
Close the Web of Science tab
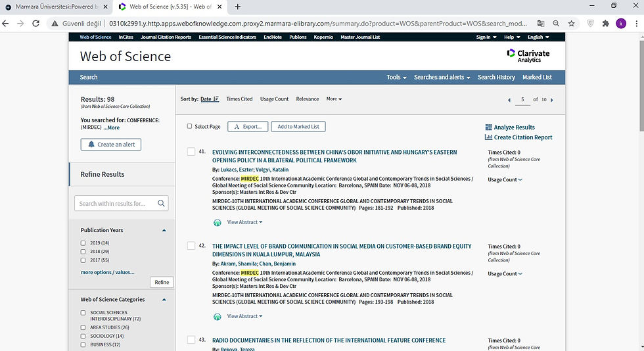(x=219, y=7)
